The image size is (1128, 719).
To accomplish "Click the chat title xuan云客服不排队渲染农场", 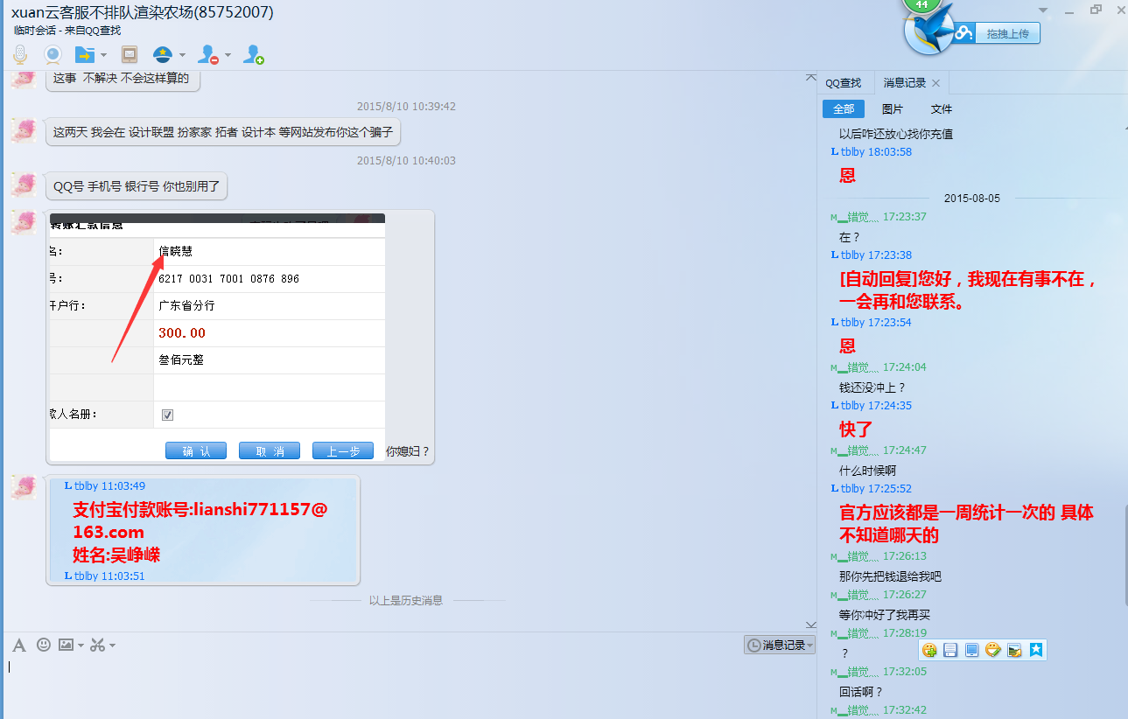I will [x=142, y=12].
